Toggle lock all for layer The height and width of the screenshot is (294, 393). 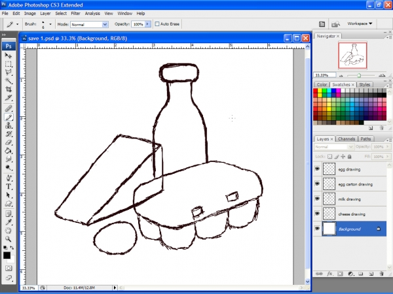(350, 157)
